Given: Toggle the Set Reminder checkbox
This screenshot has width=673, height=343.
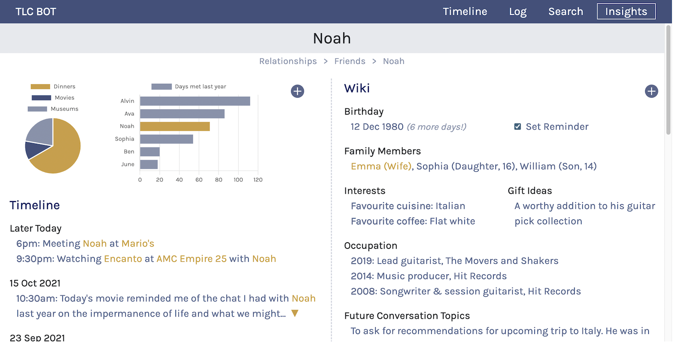Looking at the screenshot, I should coord(517,127).
